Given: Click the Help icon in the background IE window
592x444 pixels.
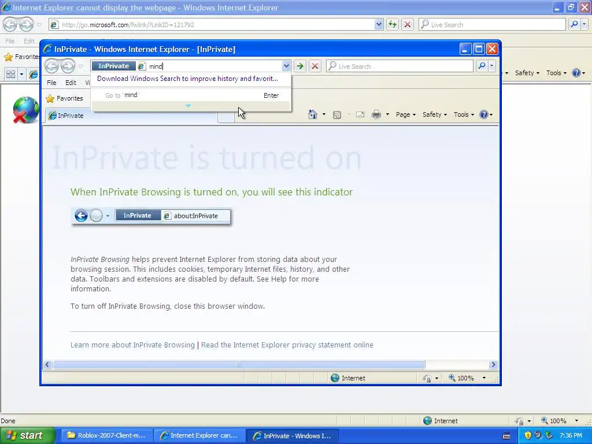Looking at the screenshot, I should (x=576, y=73).
